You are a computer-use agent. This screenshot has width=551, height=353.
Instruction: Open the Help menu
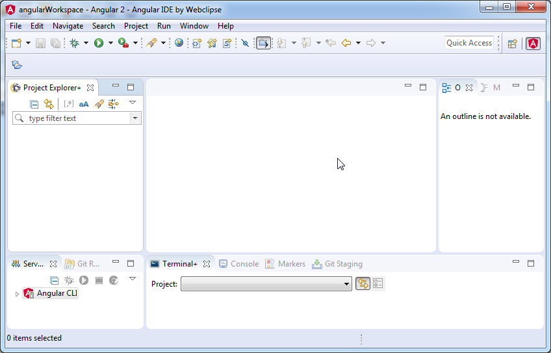pos(225,26)
